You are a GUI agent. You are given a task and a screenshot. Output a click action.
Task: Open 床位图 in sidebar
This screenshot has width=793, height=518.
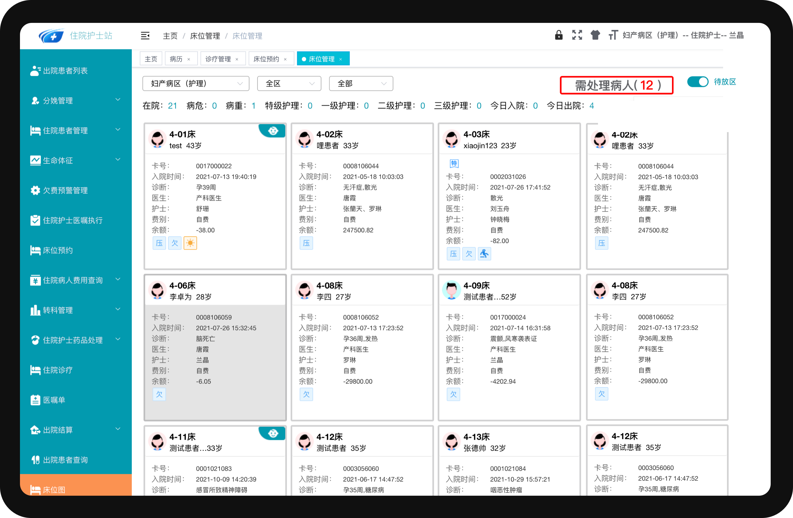(x=76, y=485)
